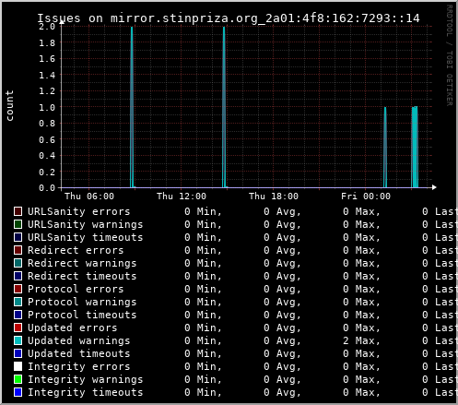Click the Updated warnings cyan swatch

click(x=18, y=340)
